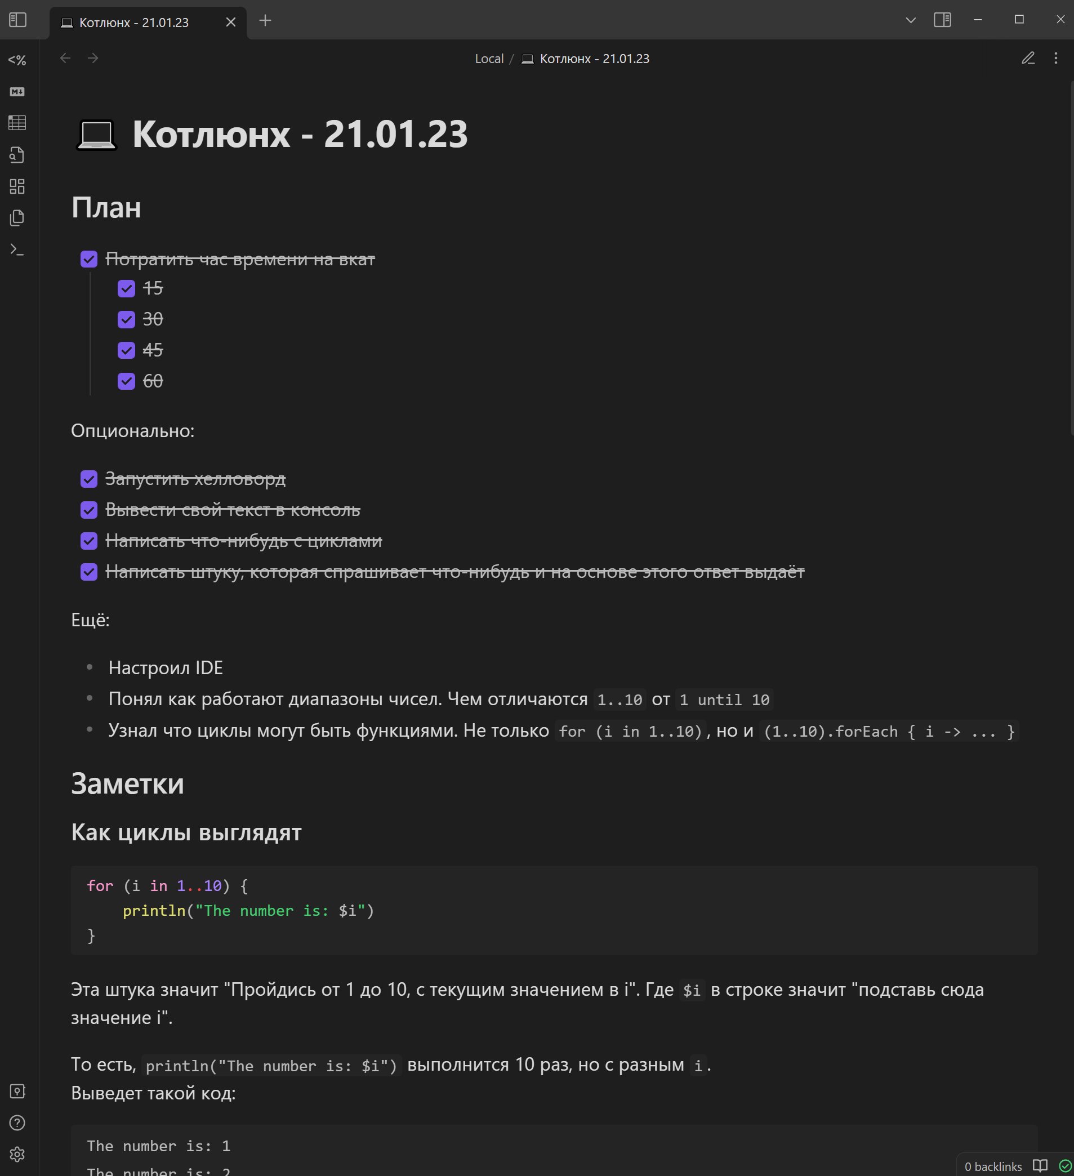Click the reading view book icon in status bar
The width and height of the screenshot is (1074, 1176).
tap(1040, 1165)
